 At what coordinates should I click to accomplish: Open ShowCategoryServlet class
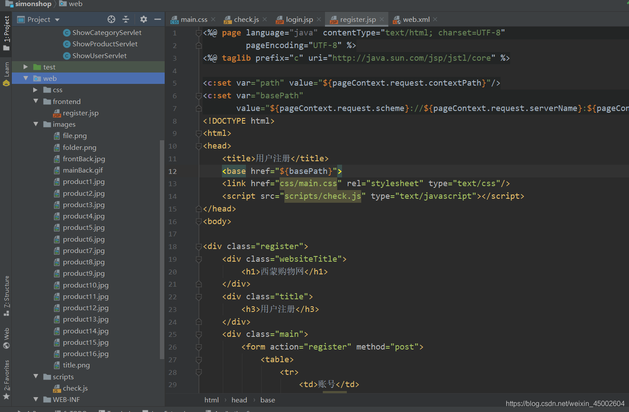click(x=107, y=32)
